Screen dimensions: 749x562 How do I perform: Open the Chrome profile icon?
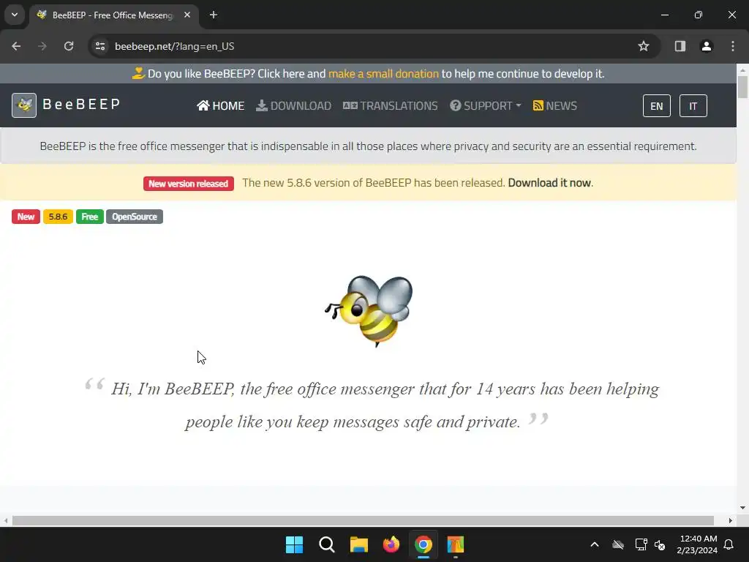(707, 46)
